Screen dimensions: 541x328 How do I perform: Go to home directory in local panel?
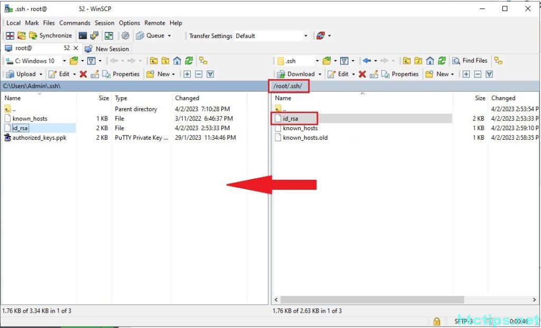pos(177,61)
